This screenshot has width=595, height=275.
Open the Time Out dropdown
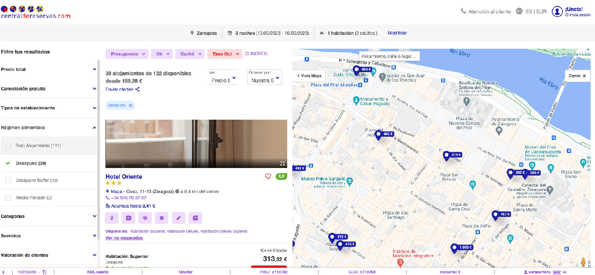[225, 54]
